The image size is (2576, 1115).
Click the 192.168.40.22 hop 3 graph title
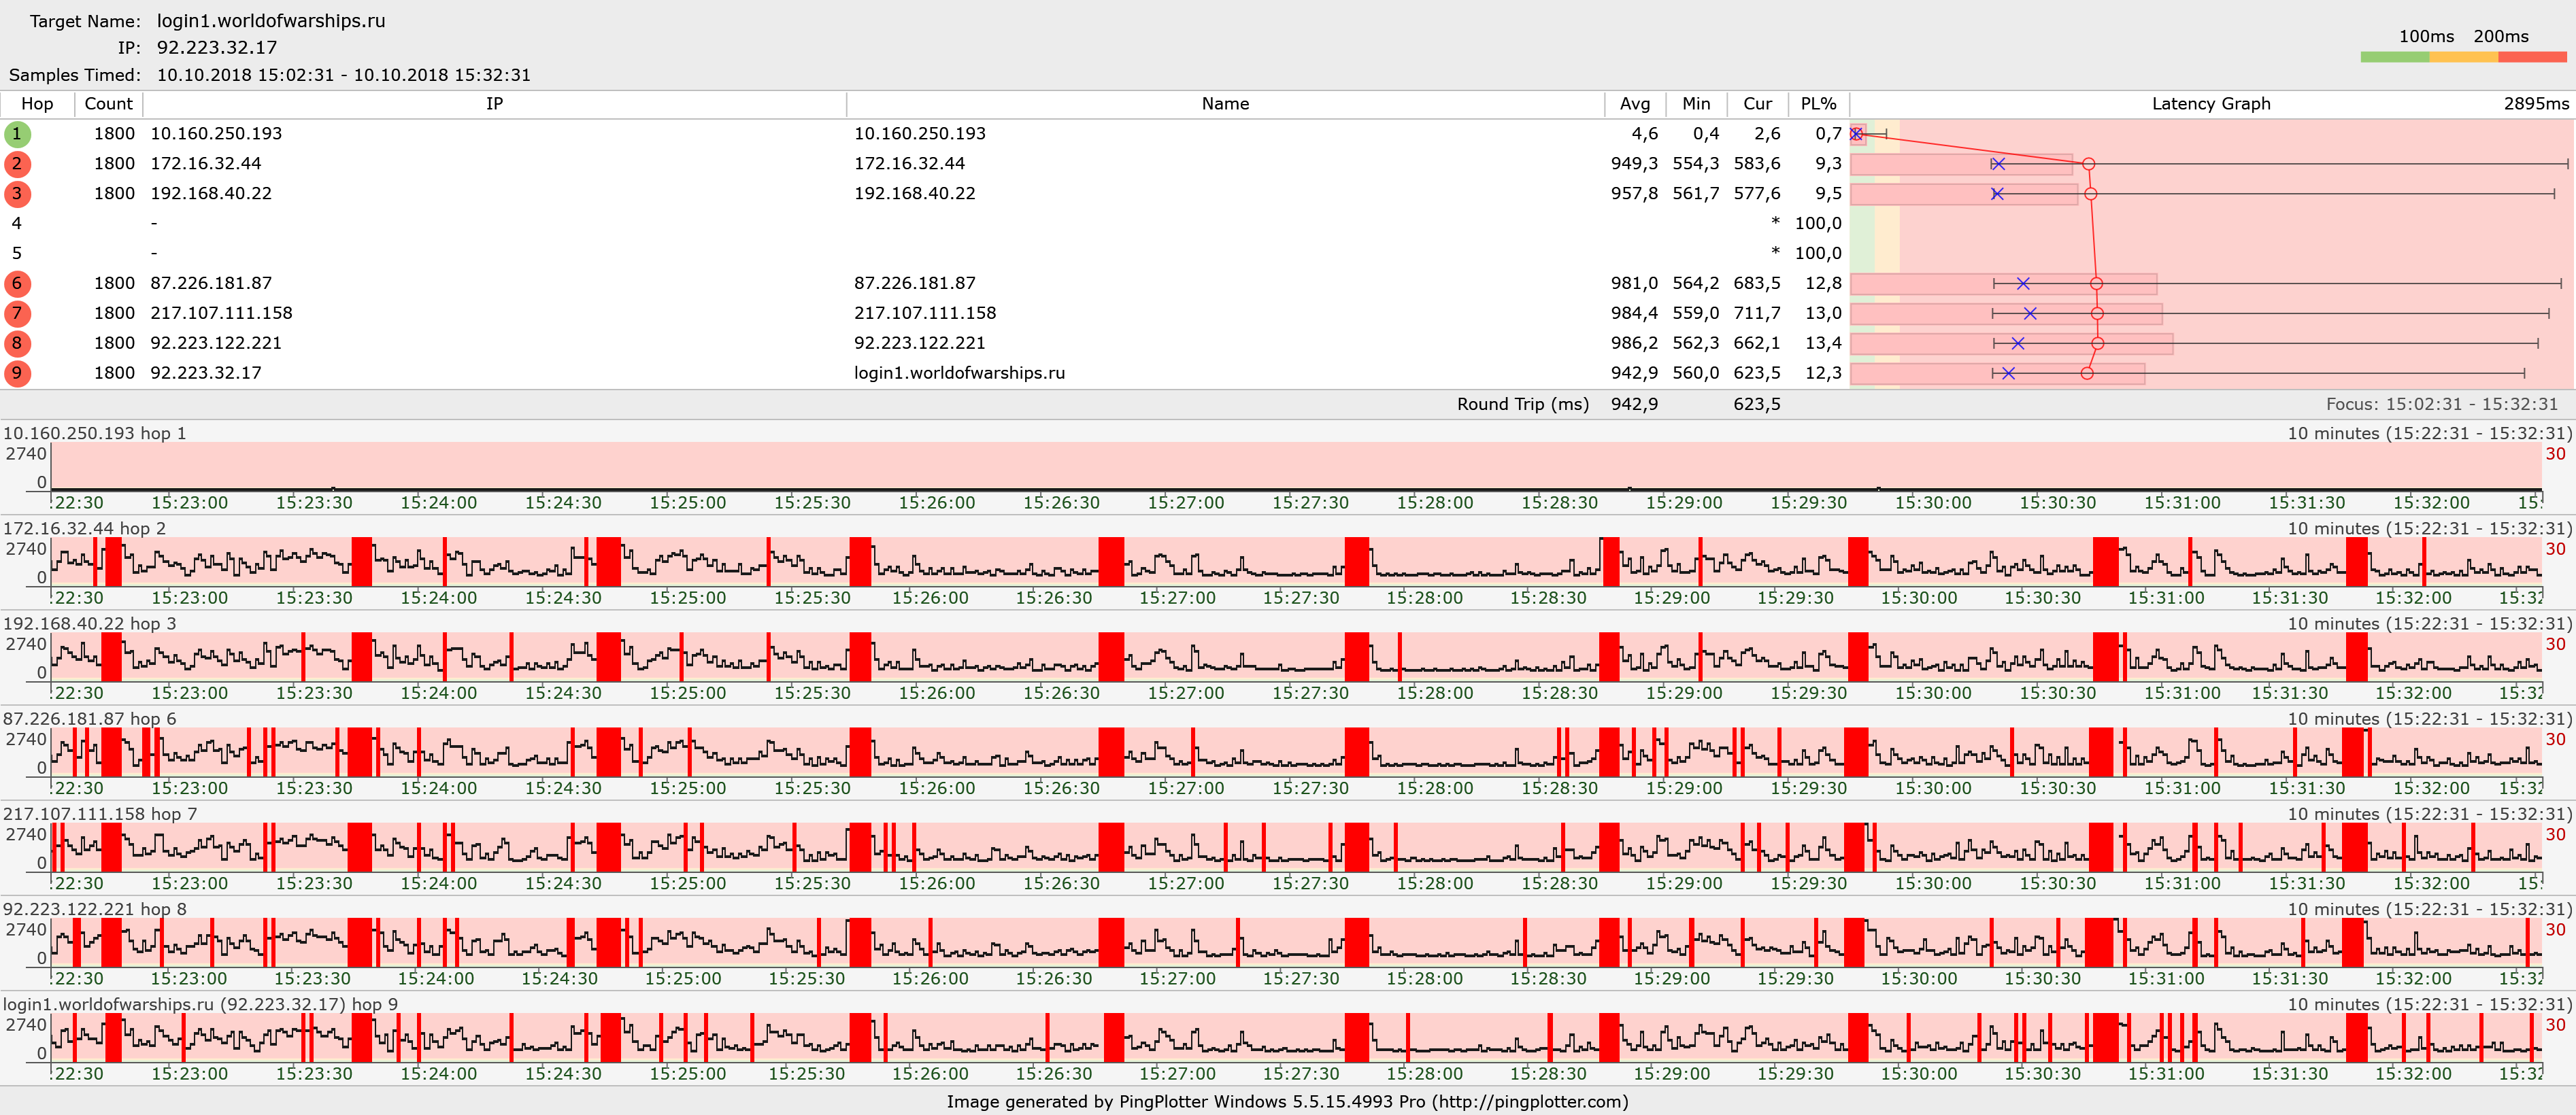90,623
